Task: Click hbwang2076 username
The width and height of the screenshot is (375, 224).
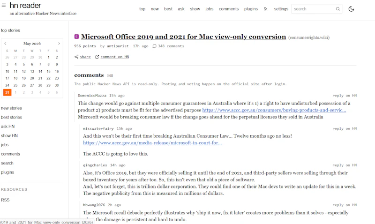Action: point(94,205)
